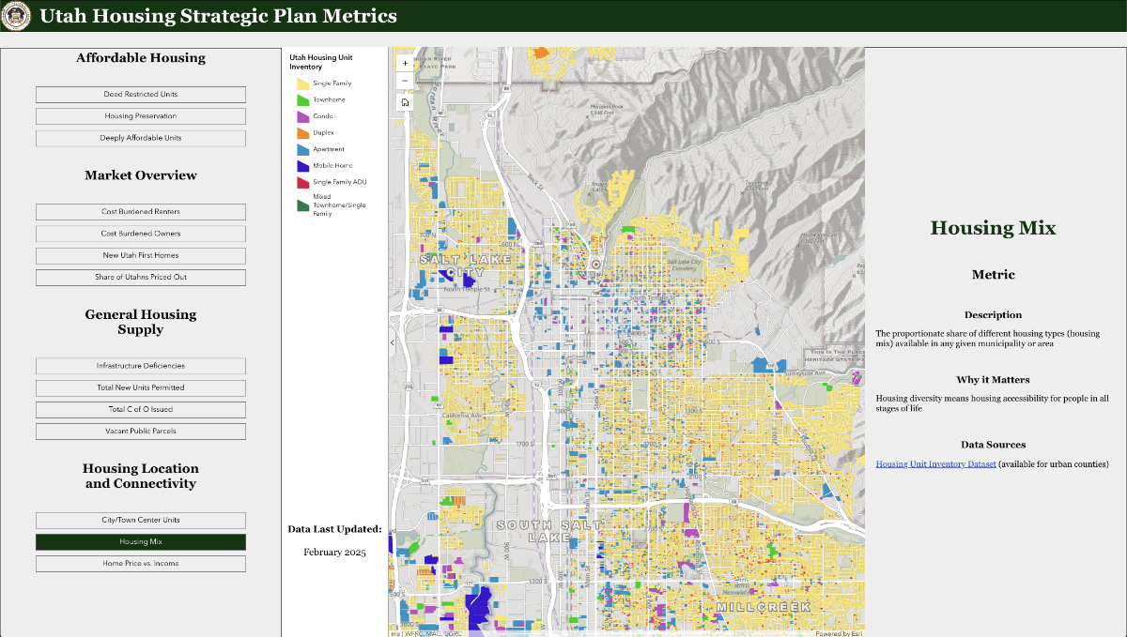
Task: Click the Deed Restricted Units button
Action: pos(140,94)
